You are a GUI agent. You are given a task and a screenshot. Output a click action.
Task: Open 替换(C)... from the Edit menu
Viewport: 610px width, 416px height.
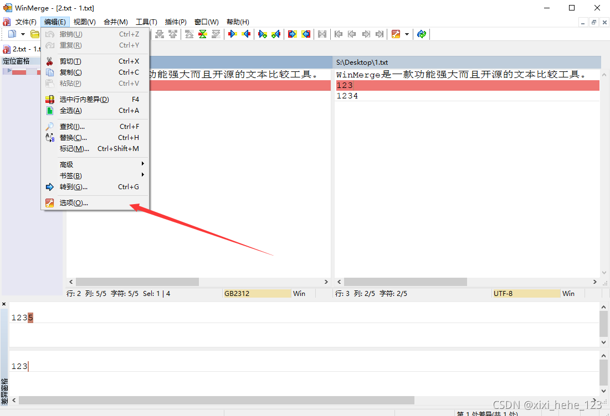pos(95,138)
